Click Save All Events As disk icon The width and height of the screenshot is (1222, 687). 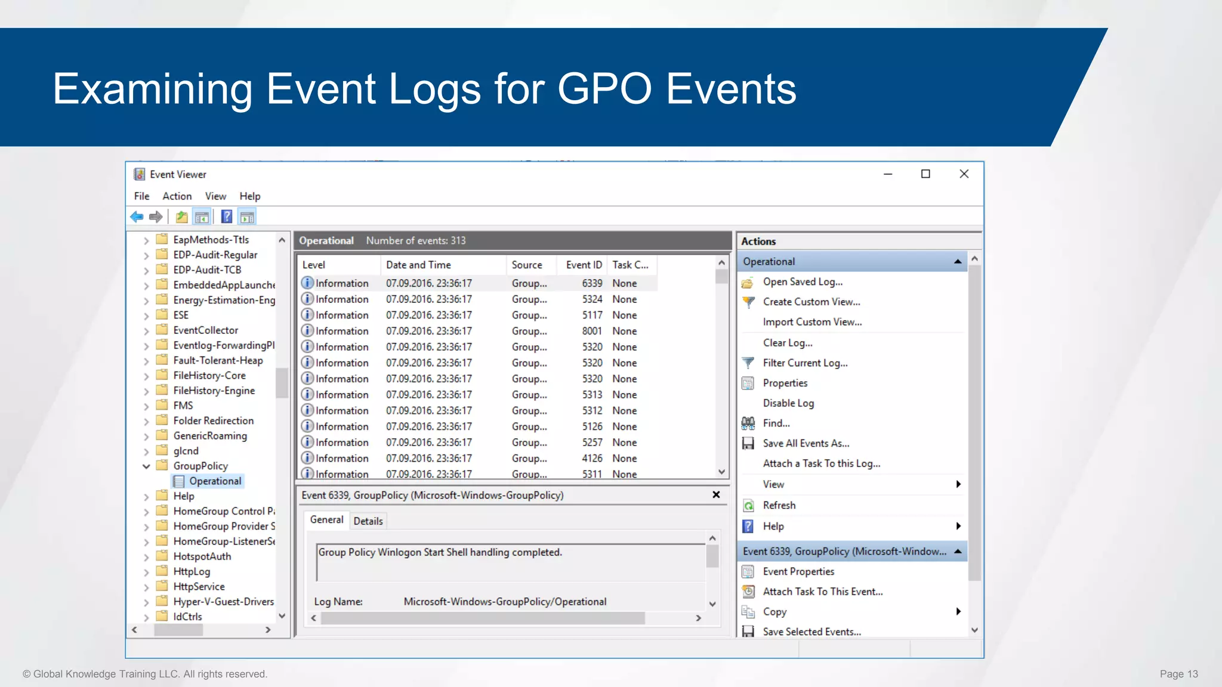[748, 444]
